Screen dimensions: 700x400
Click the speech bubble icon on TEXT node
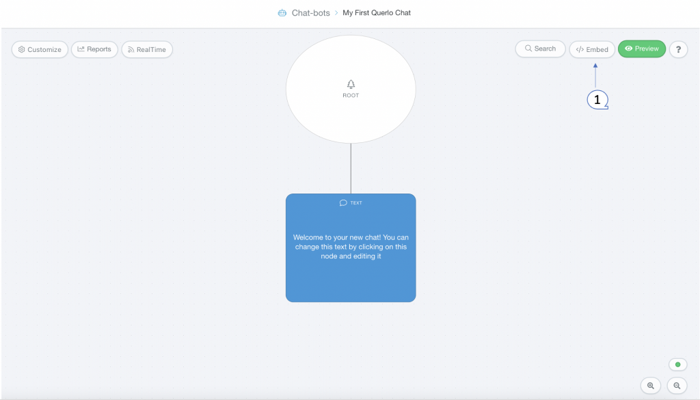[343, 202]
